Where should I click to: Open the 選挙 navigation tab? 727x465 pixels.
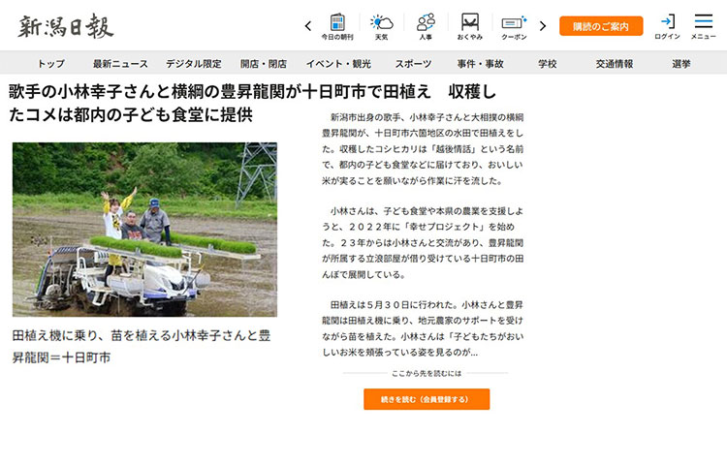point(681,64)
